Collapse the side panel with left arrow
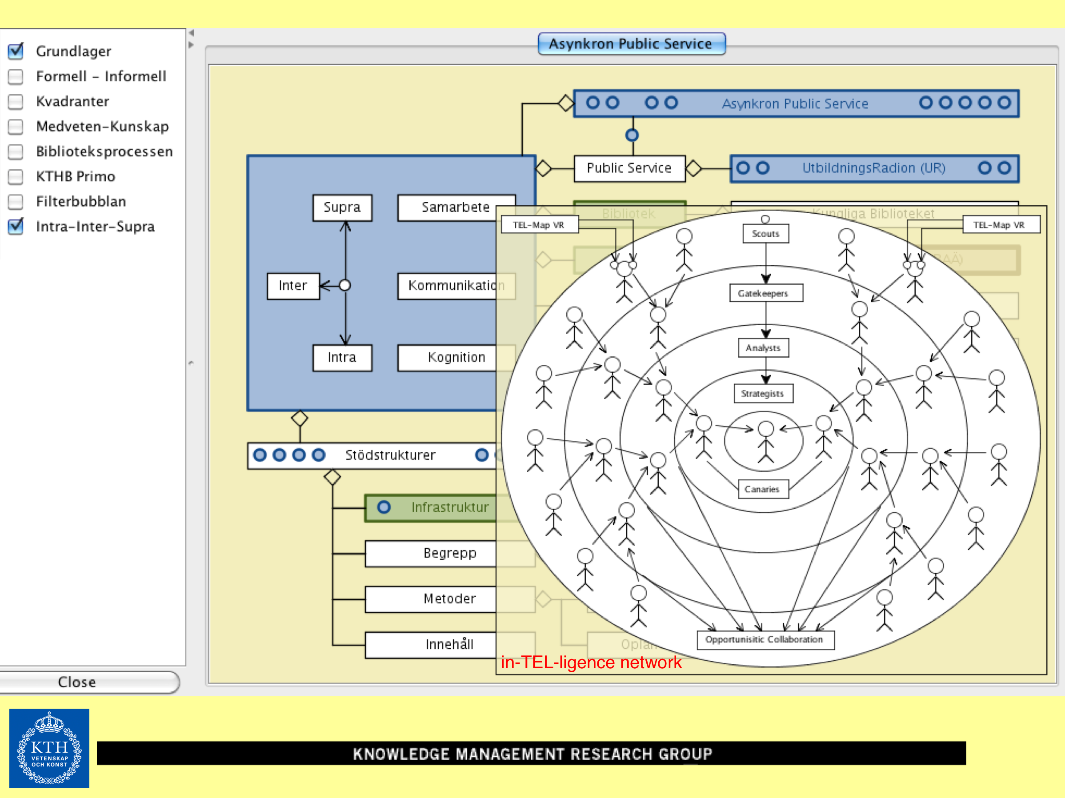 (191, 33)
